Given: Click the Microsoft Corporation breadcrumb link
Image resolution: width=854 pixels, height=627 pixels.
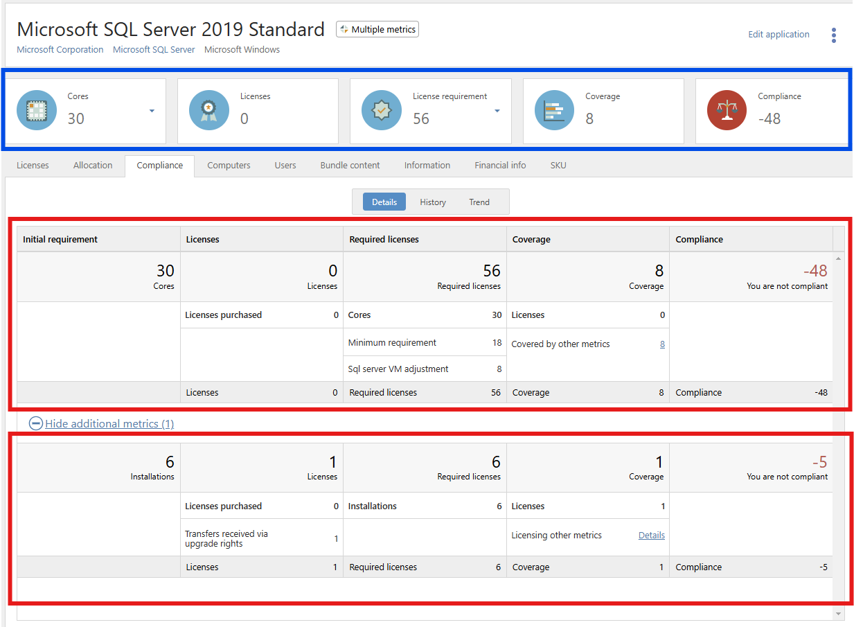Looking at the screenshot, I should (60, 49).
